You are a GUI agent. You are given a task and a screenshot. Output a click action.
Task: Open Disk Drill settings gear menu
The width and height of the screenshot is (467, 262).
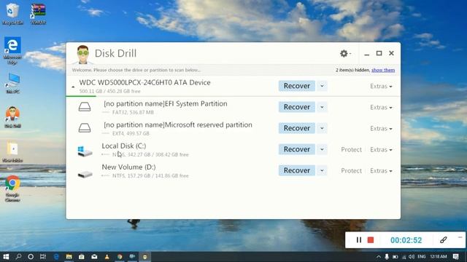point(345,53)
